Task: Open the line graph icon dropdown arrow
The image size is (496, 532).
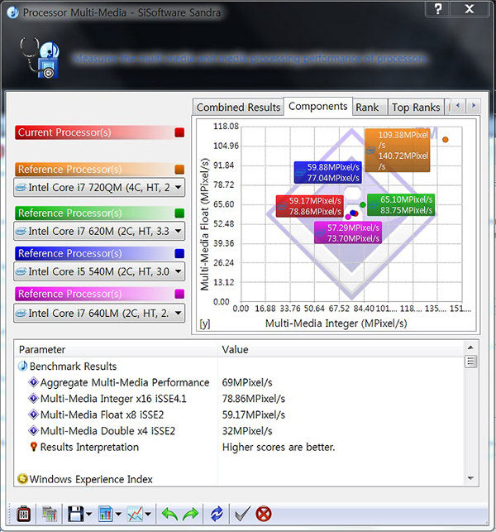Action: [x=148, y=515]
